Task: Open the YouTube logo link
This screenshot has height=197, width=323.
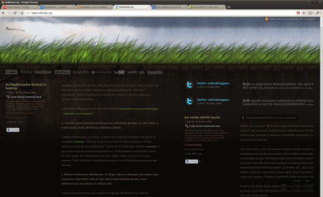Action: coord(119,72)
